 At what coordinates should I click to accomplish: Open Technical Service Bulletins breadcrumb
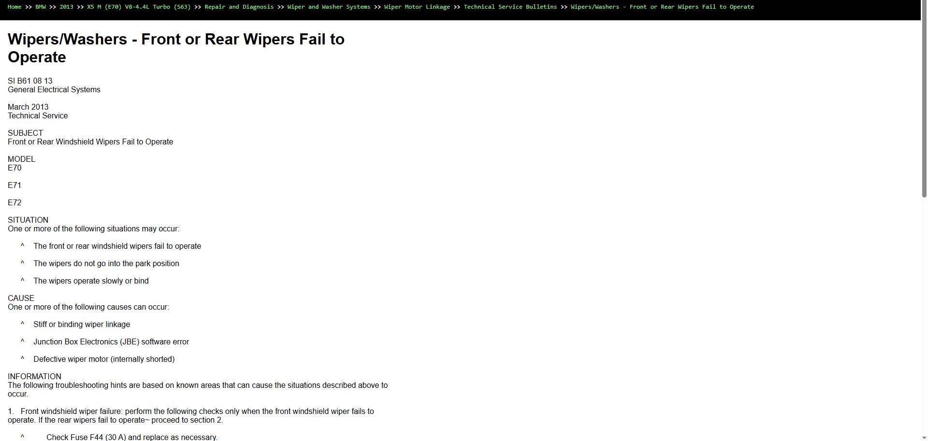pos(510,7)
